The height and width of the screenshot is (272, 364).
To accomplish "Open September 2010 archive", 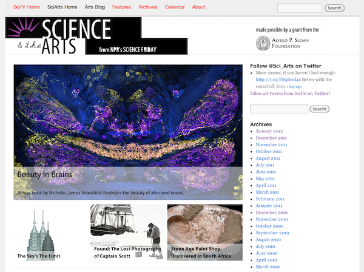I will 272,233.
